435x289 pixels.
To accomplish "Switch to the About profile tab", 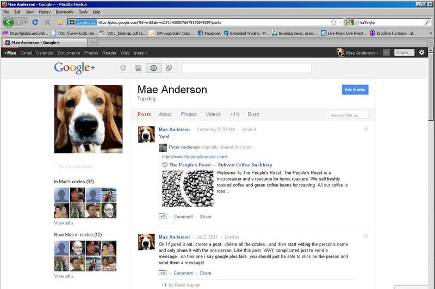I will 165,114.
